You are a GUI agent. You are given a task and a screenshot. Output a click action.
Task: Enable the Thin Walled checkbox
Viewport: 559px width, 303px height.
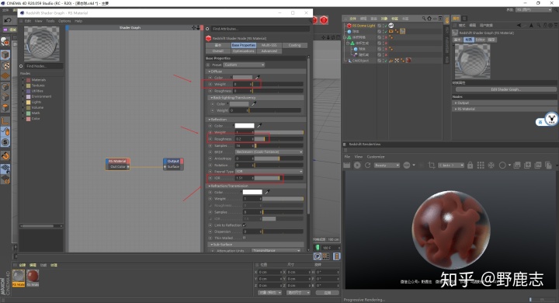(x=245, y=238)
